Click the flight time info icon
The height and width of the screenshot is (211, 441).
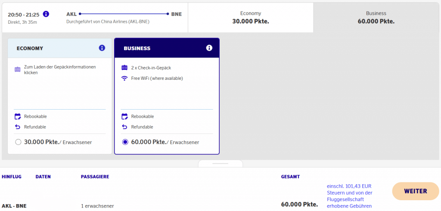tap(46, 14)
